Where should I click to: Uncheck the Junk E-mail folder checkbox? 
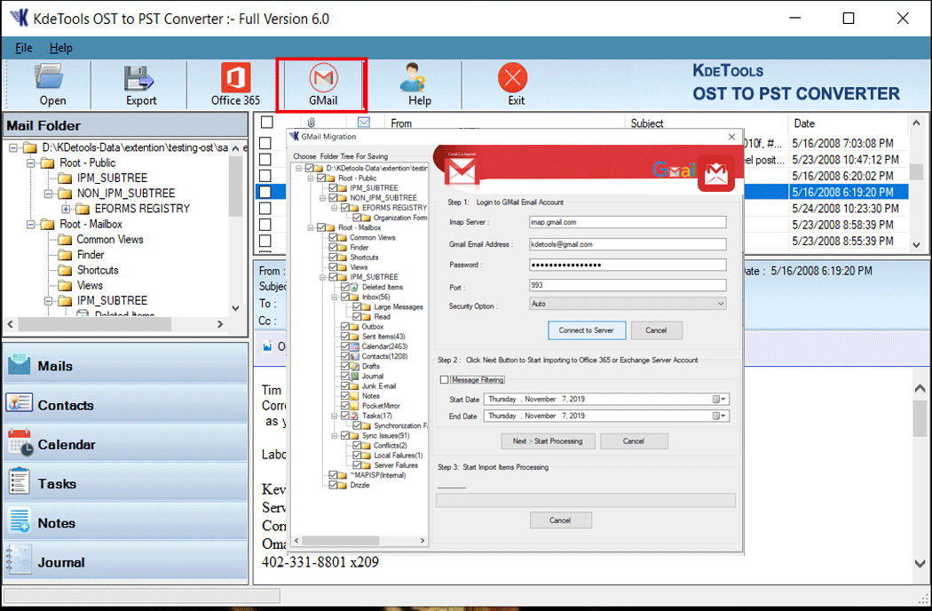click(x=344, y=386)
